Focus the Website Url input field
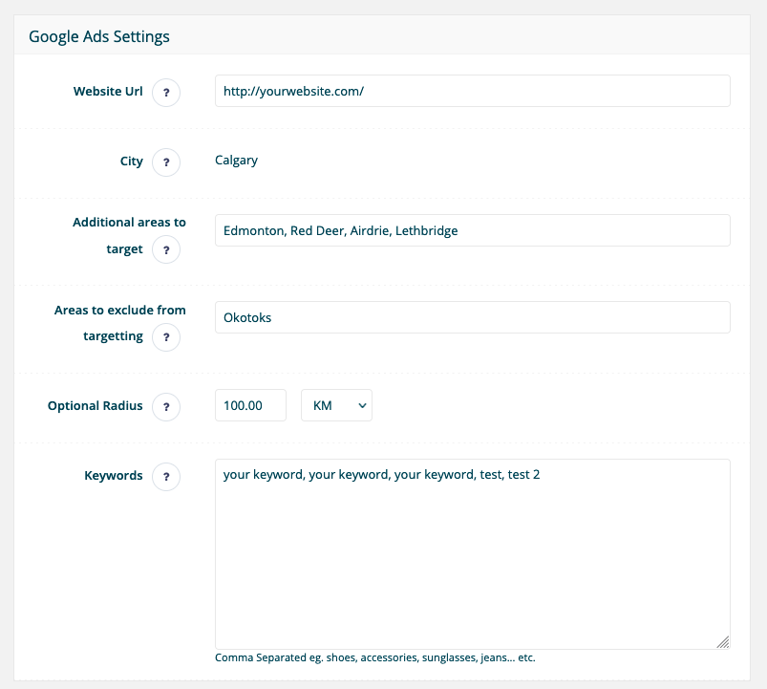This screenshot has height=689, width=767. tap(472, 92)
